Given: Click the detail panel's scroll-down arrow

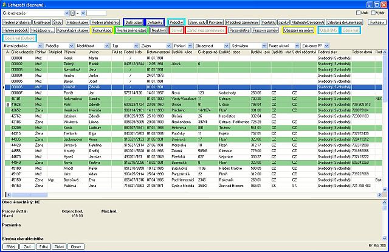Looking at the screenshot, I should pyautogui.click(x=385, y=239).
